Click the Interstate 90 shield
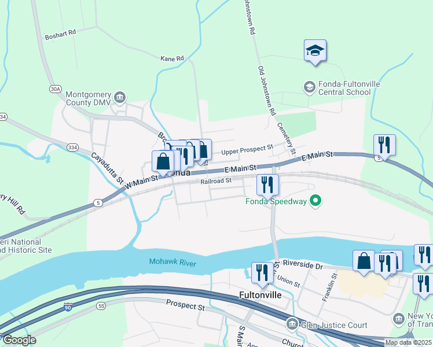Image resolution: width=433 pixels, height=347 pixels. click(x=68, y=307)
